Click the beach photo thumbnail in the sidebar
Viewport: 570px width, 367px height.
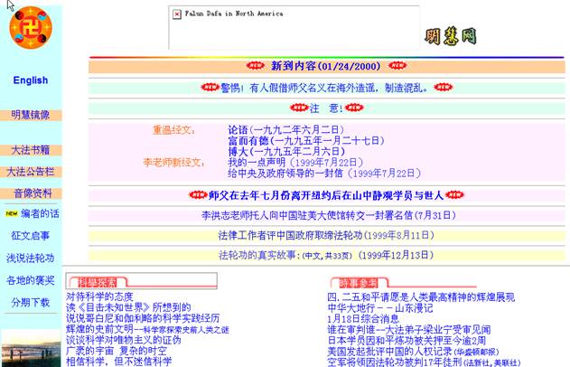pyautogui.click(x=31, y=348)
